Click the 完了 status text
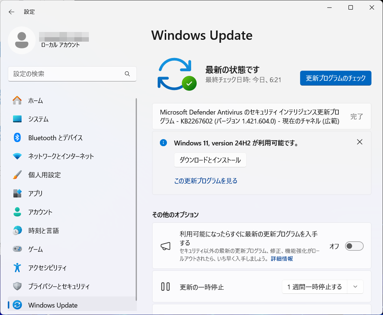 pyautogui.click(x=357, y=116)
